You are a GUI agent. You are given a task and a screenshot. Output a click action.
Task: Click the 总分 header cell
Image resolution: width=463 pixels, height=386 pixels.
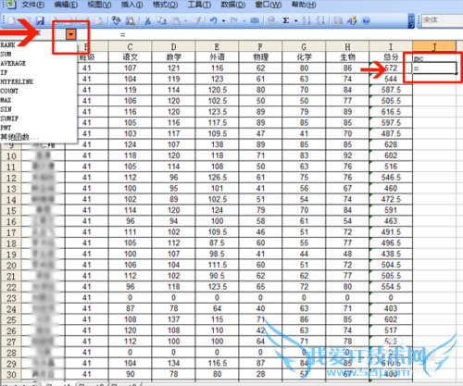point(391,57)
